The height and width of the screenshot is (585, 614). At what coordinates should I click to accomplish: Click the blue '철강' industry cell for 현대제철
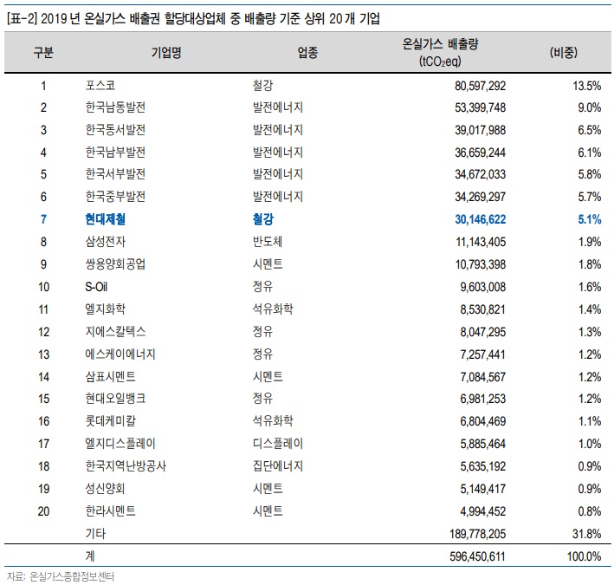tap(262, 219)
